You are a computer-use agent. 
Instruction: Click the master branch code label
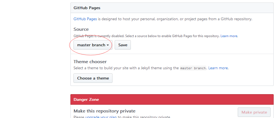point(193,68)
